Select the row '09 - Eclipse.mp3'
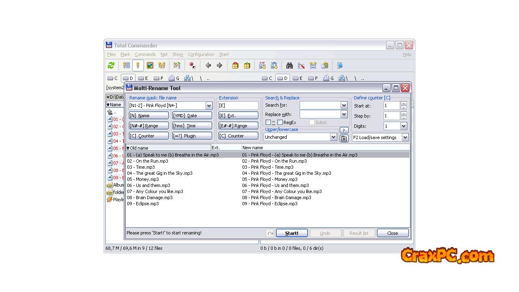Viewport: 519px width, 292px height. [268, 204]
